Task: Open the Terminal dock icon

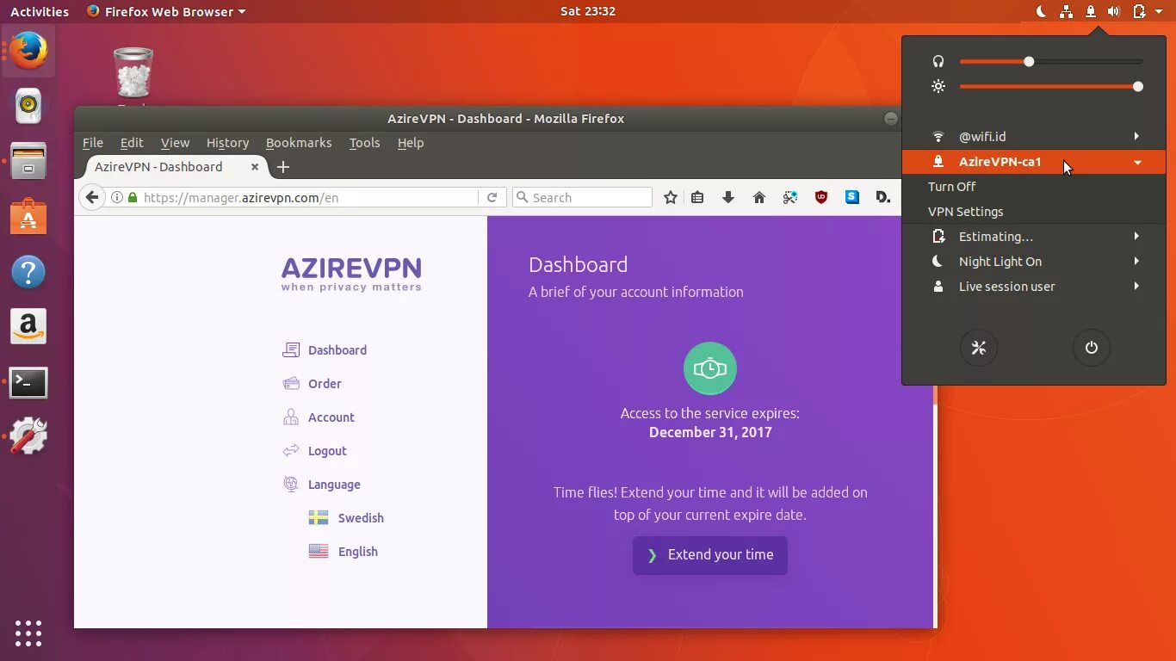Action: (x=28, y=382)
